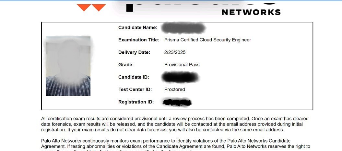Screen dimensions: 342x151
Task: Click "Prisma Certified Cloud Security Engineer" text
Action: point(207,40)
